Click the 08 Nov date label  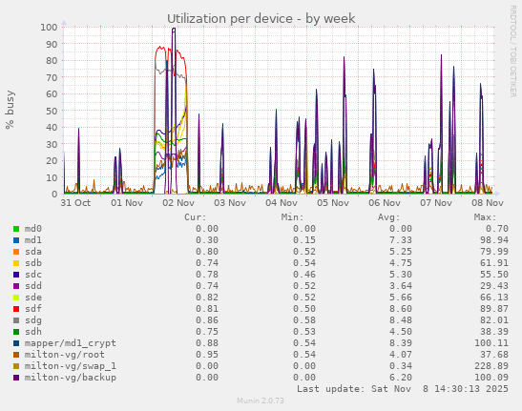(488, 203)
